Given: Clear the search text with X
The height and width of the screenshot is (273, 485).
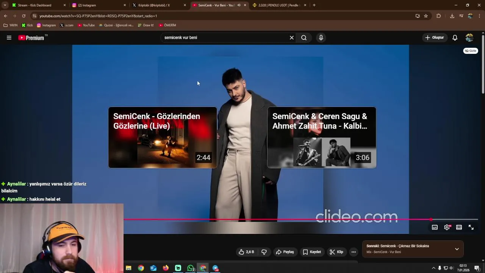Looking at the screenshot, I should click(292, 38).
